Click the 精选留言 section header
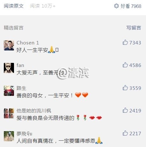Image resolution: width=146 pixels, height=147 pixels. 14,28
